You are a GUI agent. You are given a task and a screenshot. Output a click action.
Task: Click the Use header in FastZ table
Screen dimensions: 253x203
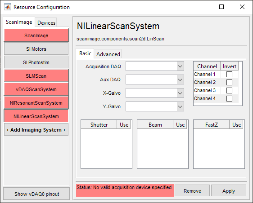(x=236, y=124)
